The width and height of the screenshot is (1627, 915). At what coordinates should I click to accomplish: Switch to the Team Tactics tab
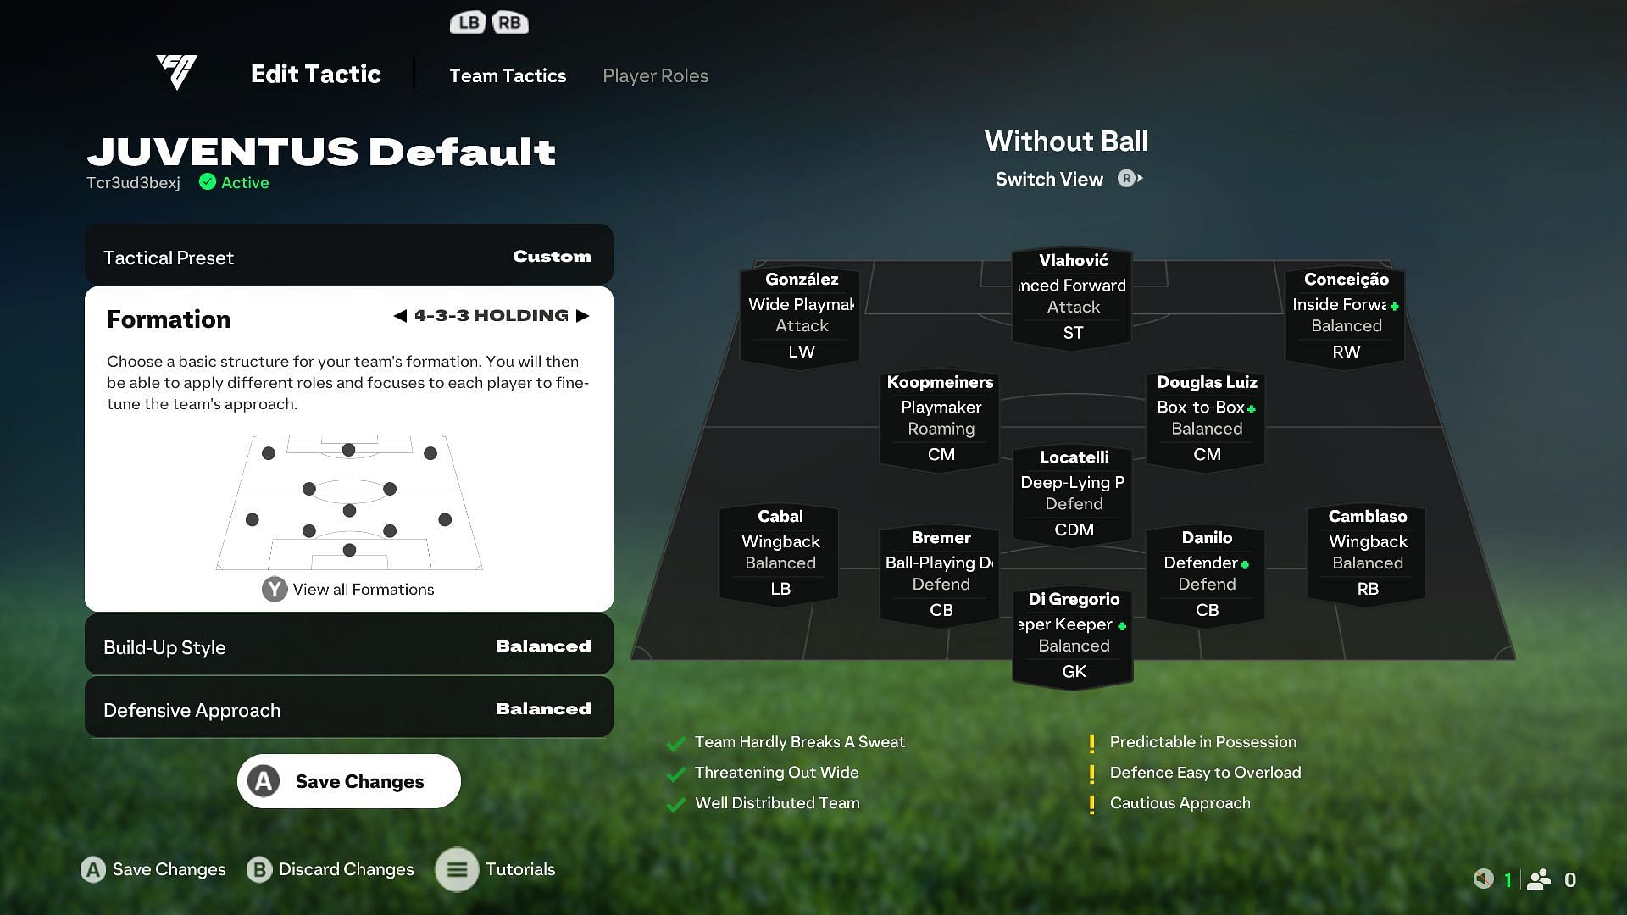[x=508, y=75]
